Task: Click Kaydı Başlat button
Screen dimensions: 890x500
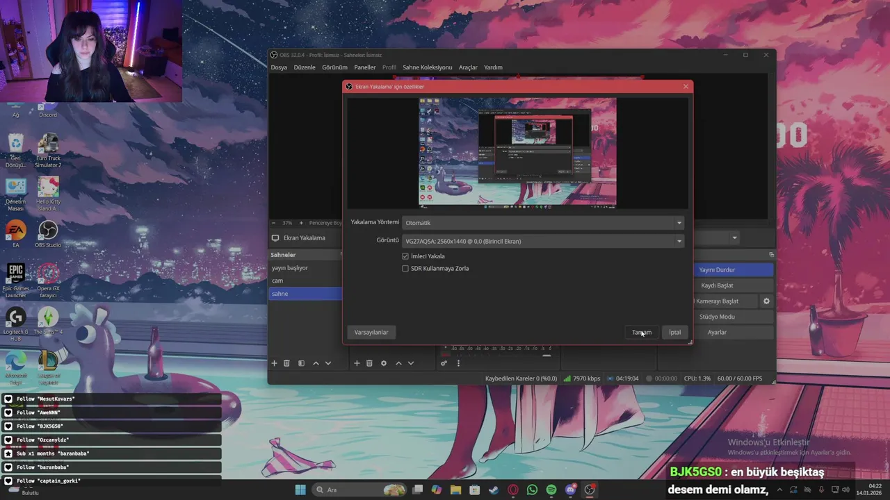Action: pyautogui.click(x=733, y=285)
